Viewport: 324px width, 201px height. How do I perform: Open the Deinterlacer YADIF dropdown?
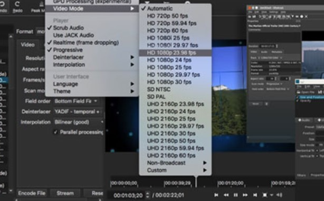click(x=78, y=112)
